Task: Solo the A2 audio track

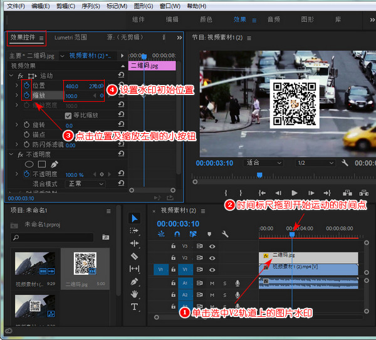Action: tap(225, 295)
